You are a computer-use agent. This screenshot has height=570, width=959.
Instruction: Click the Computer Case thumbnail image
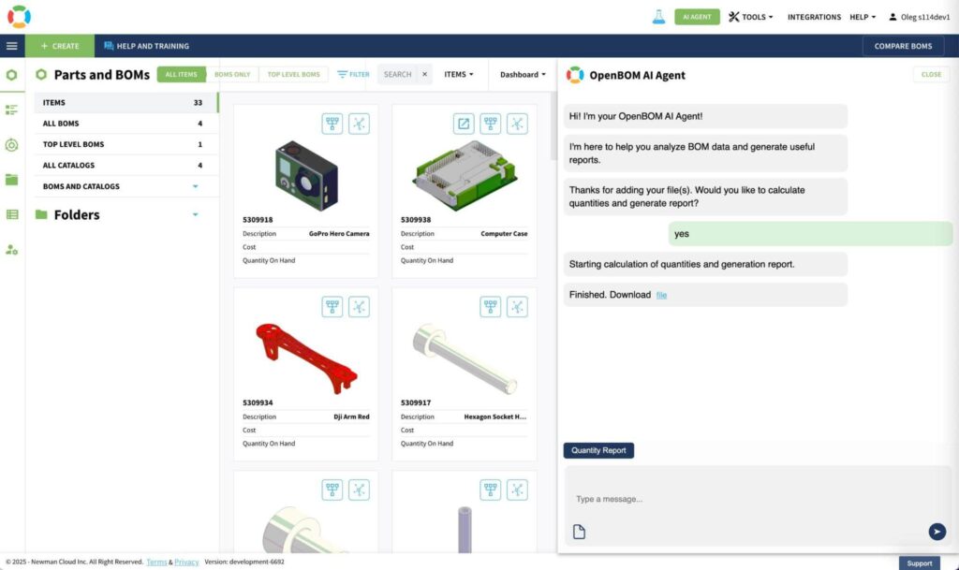465,175
